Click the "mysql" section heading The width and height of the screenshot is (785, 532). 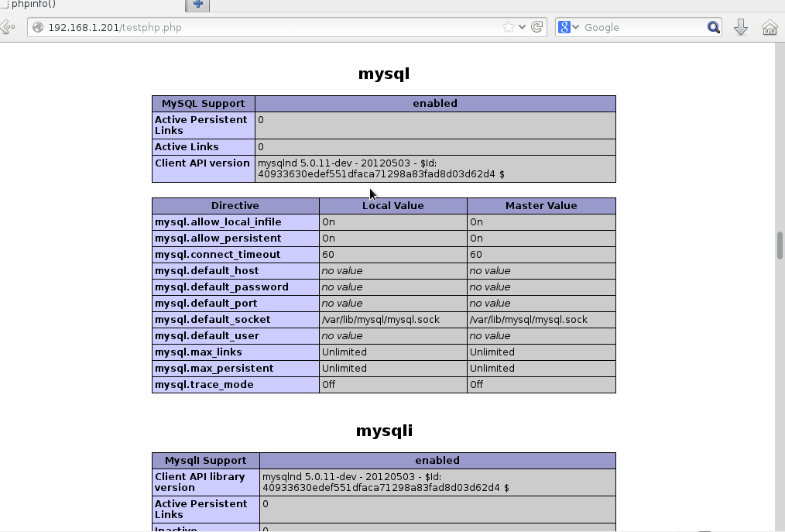(x=384, y=74)
